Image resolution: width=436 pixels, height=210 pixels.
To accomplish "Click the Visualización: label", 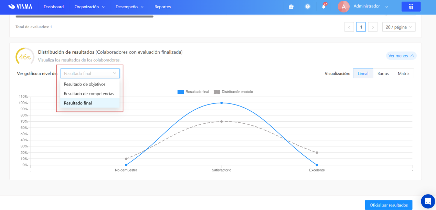I will coord(337,74).
